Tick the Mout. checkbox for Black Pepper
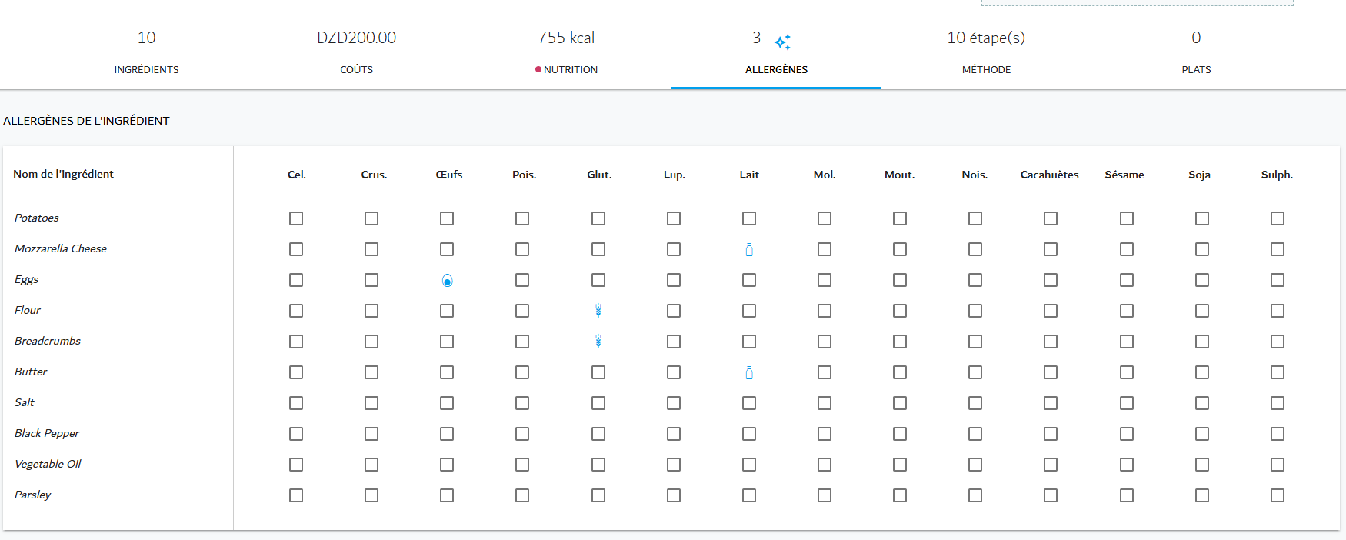The width and height of the screenshot is (1346, 540). (900, 434)
